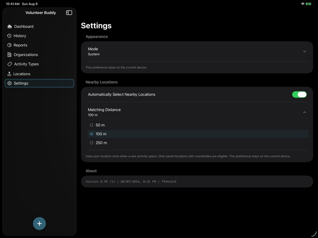The width and height of the screenshot is (318, 238).
Task: Click the Matching Distance label
Action: pos(104,110)
